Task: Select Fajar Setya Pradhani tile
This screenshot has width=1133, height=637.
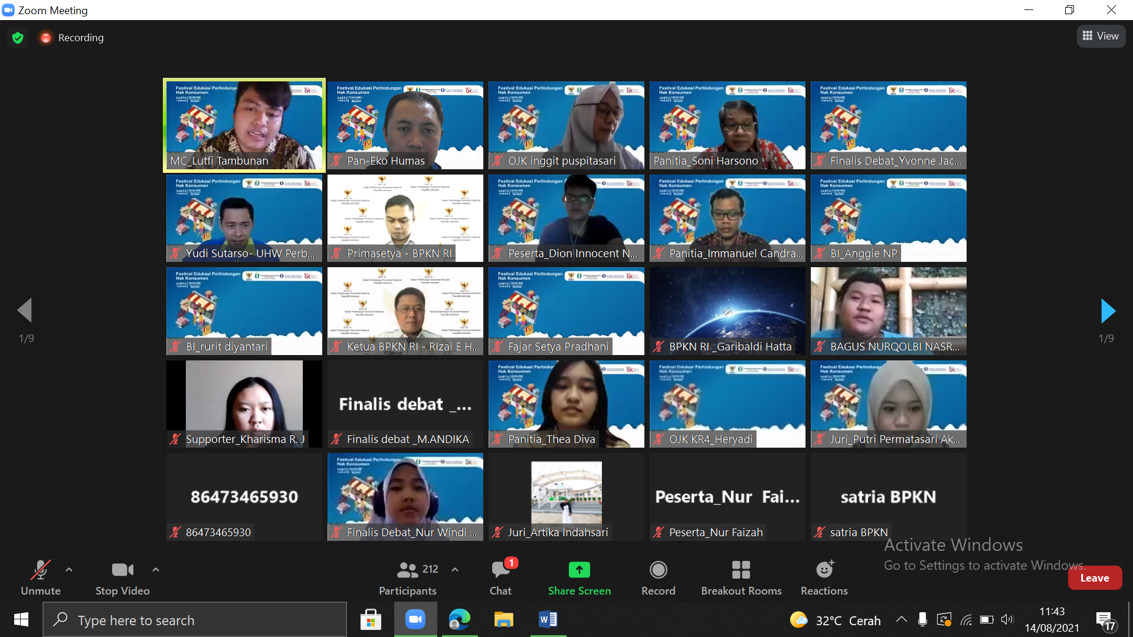Action: [x=566, y=311]
